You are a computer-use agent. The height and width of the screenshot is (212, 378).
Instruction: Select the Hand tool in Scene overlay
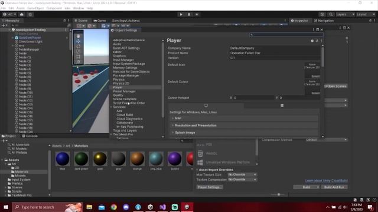coord(79,36)
